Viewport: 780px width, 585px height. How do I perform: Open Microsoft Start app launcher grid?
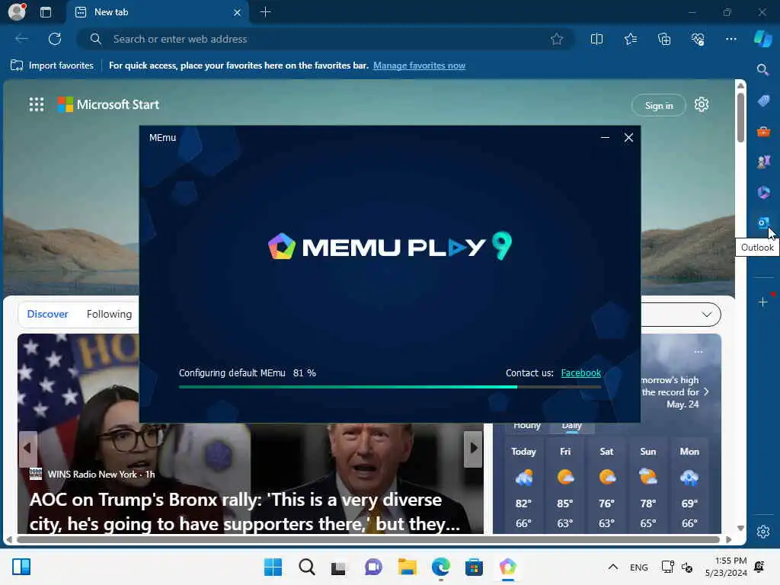click(37, 104)
